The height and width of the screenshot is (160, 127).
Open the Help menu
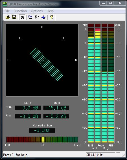(50, 11)
